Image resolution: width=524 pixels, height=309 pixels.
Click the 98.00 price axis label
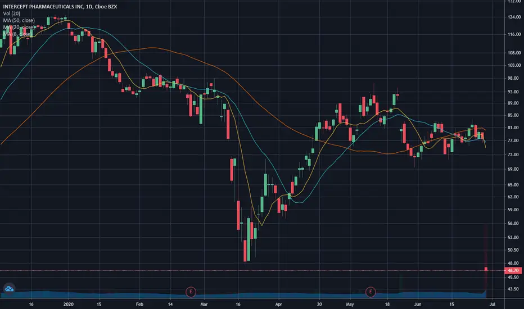(x=513, y=78)
